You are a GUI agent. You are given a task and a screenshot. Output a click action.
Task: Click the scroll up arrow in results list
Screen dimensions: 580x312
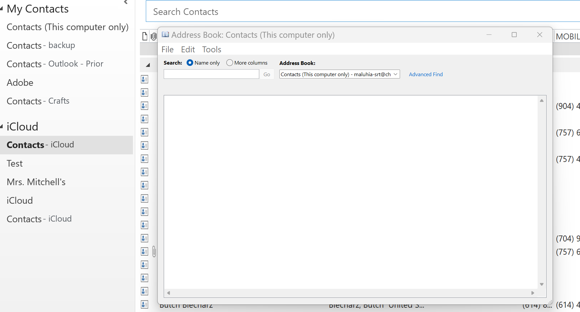[x=542, y=100]
